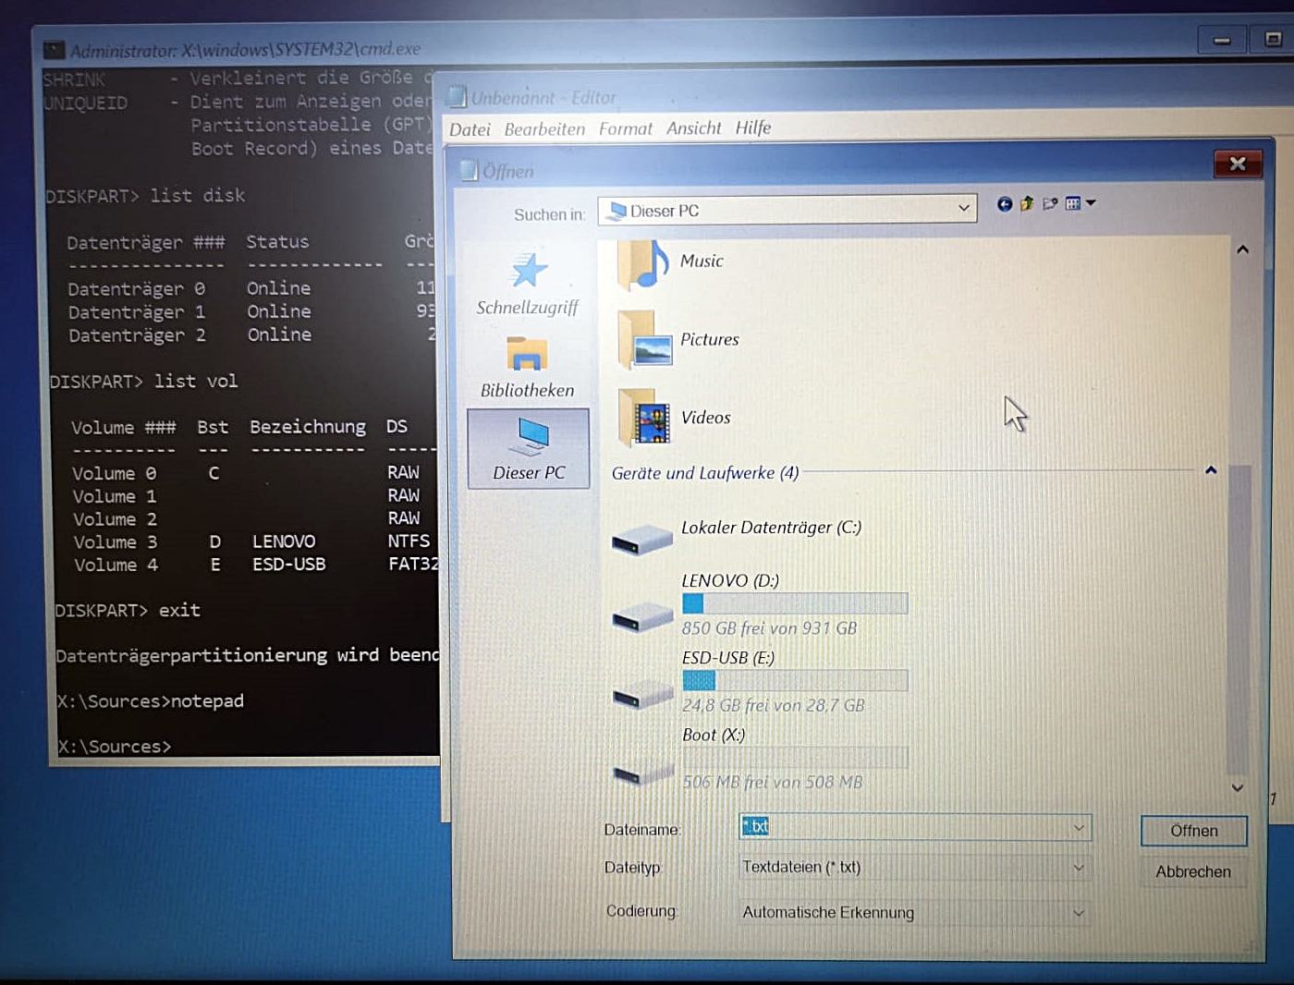1294x985 pixels.
Task: Select the Pictures folder icon
Action: coord(644,340)
